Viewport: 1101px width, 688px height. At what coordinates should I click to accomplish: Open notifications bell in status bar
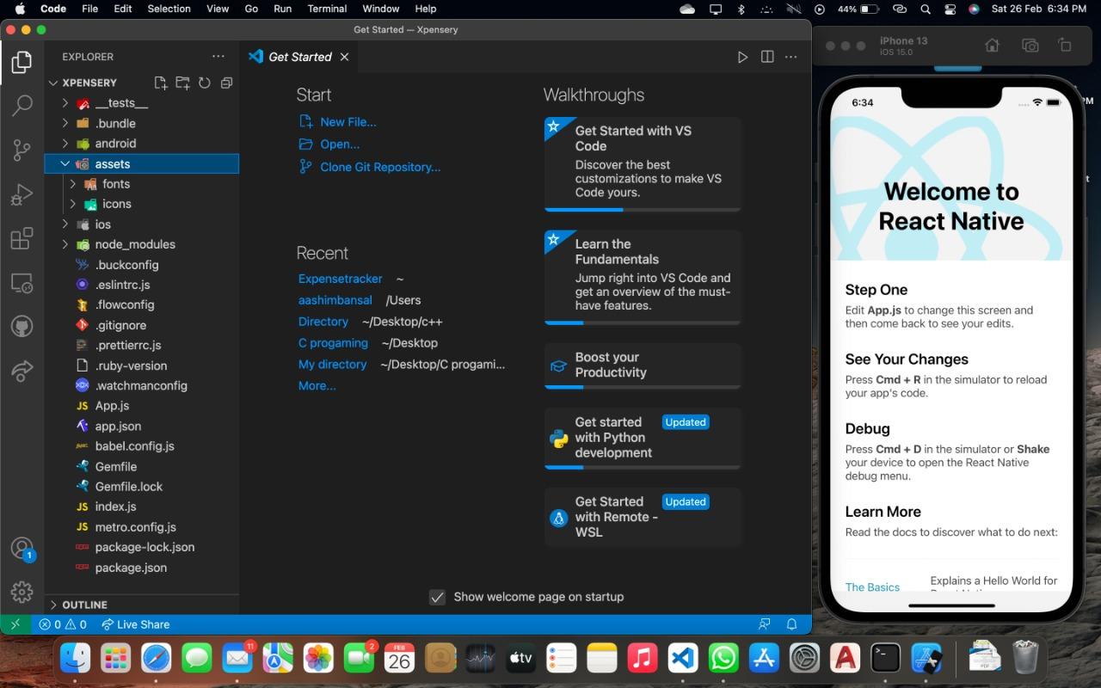tap(792, 624)
